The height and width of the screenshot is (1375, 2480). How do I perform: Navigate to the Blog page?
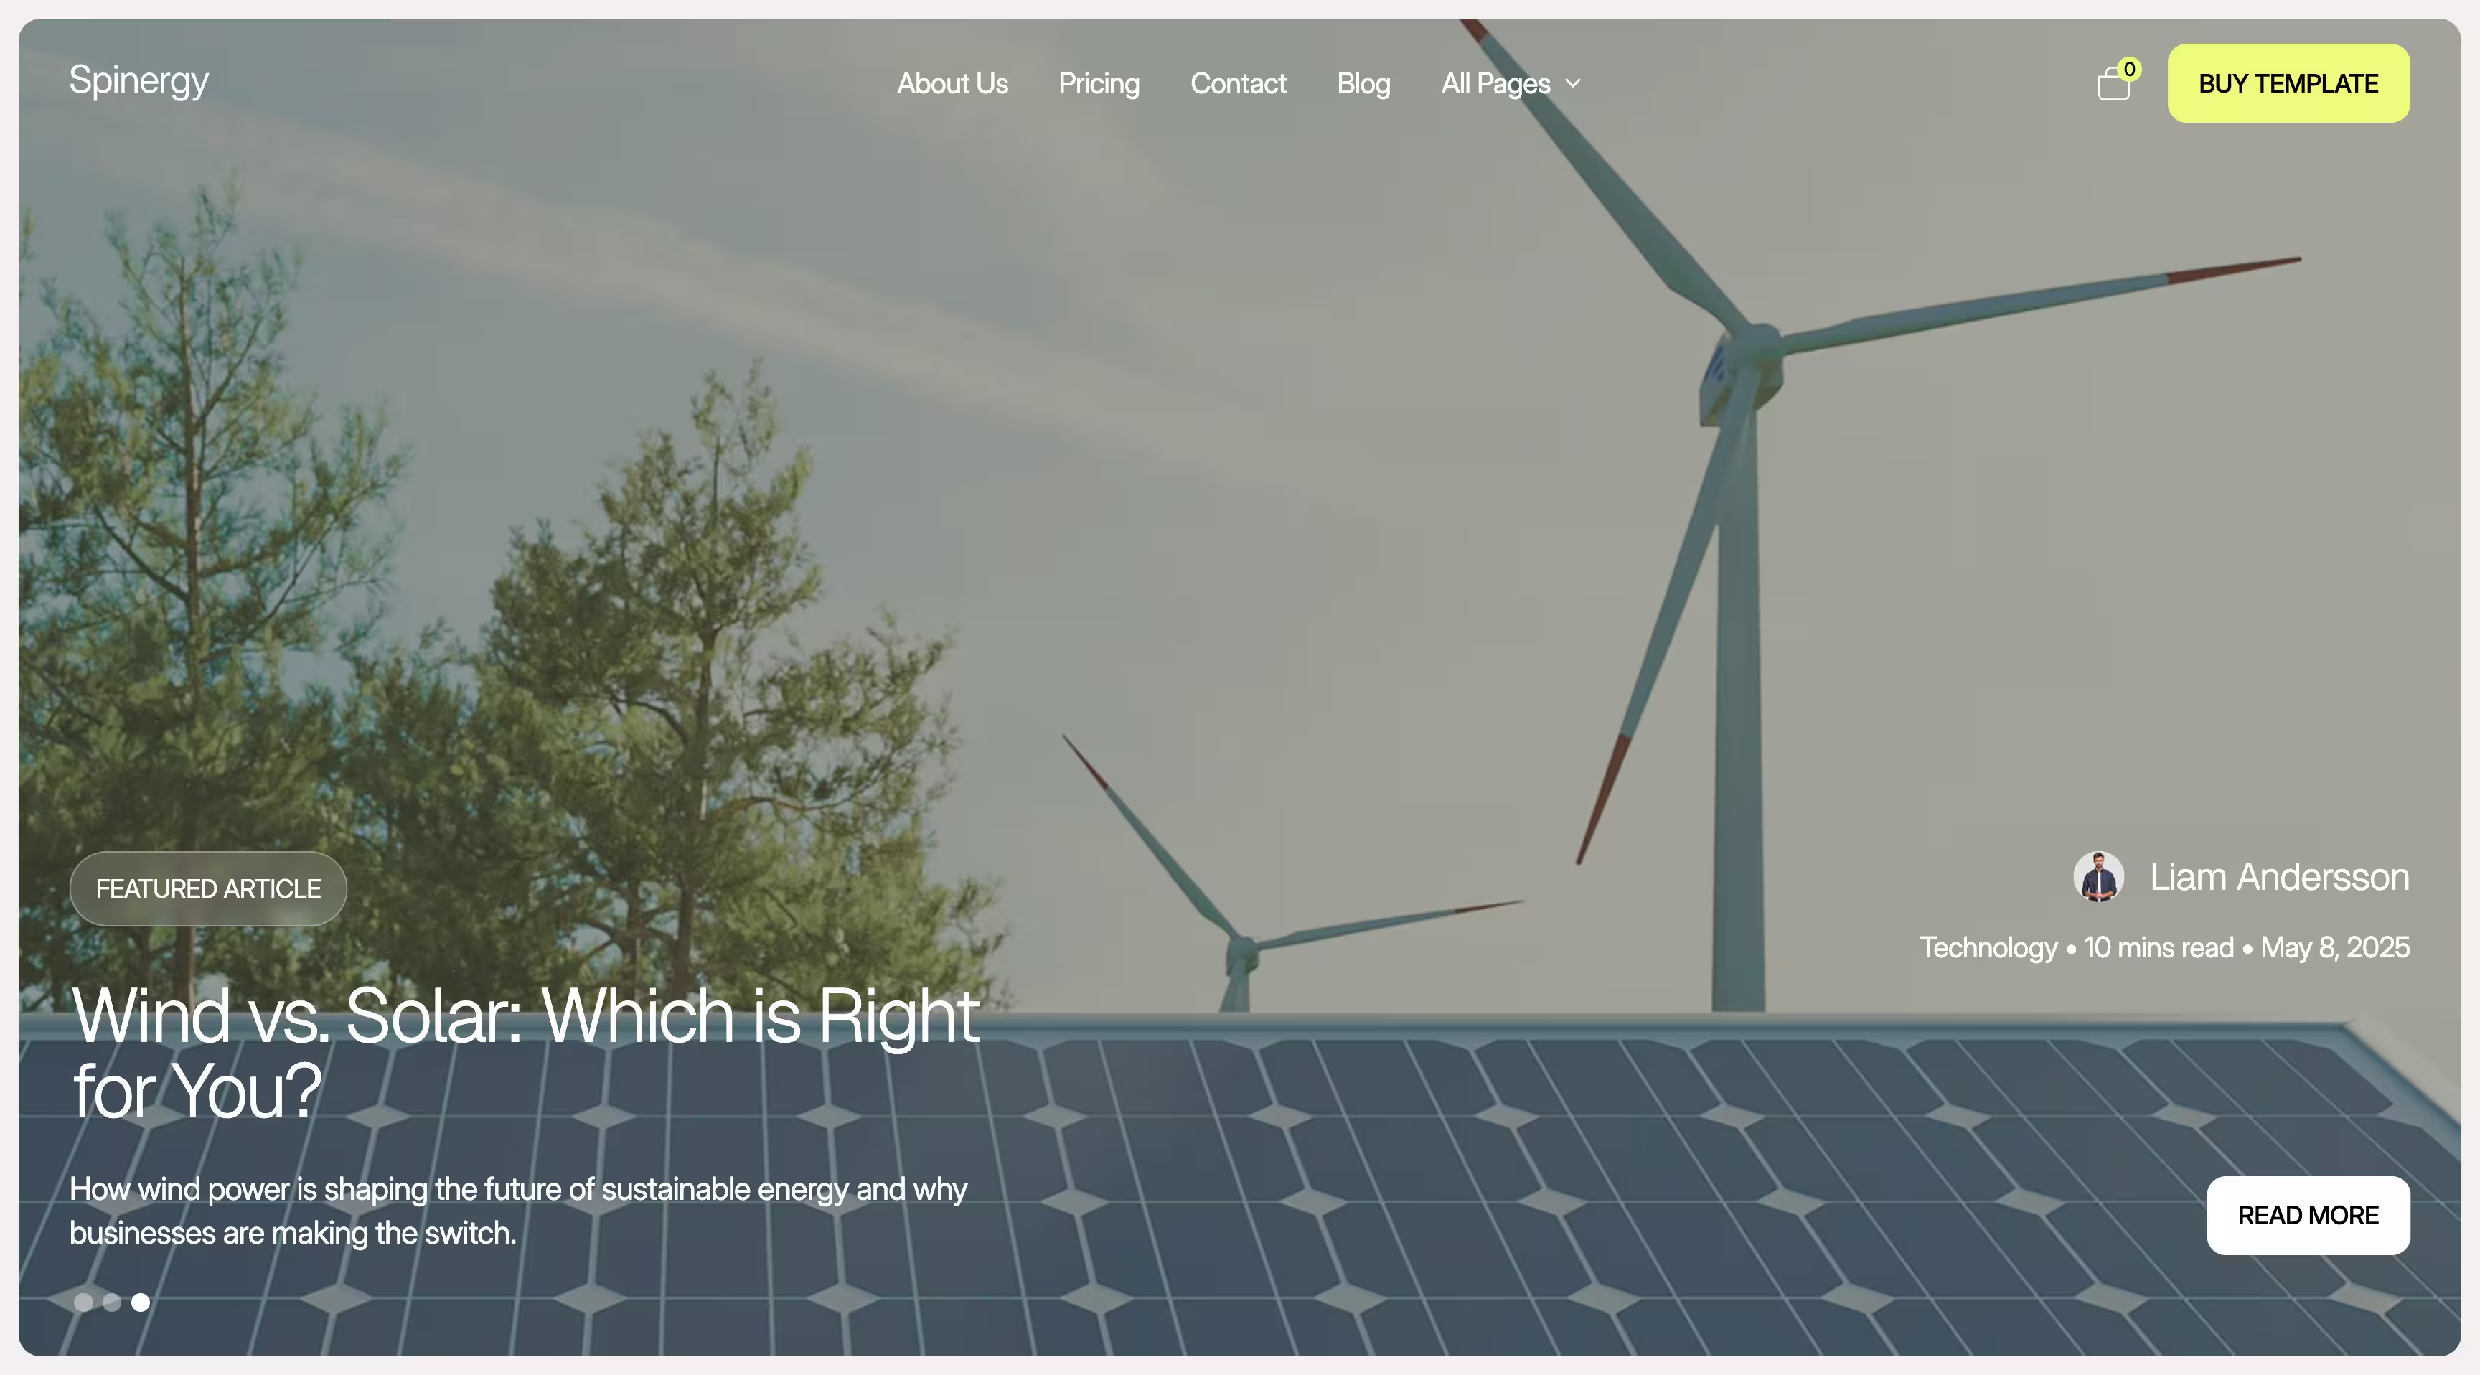[x=1363, y=84]
